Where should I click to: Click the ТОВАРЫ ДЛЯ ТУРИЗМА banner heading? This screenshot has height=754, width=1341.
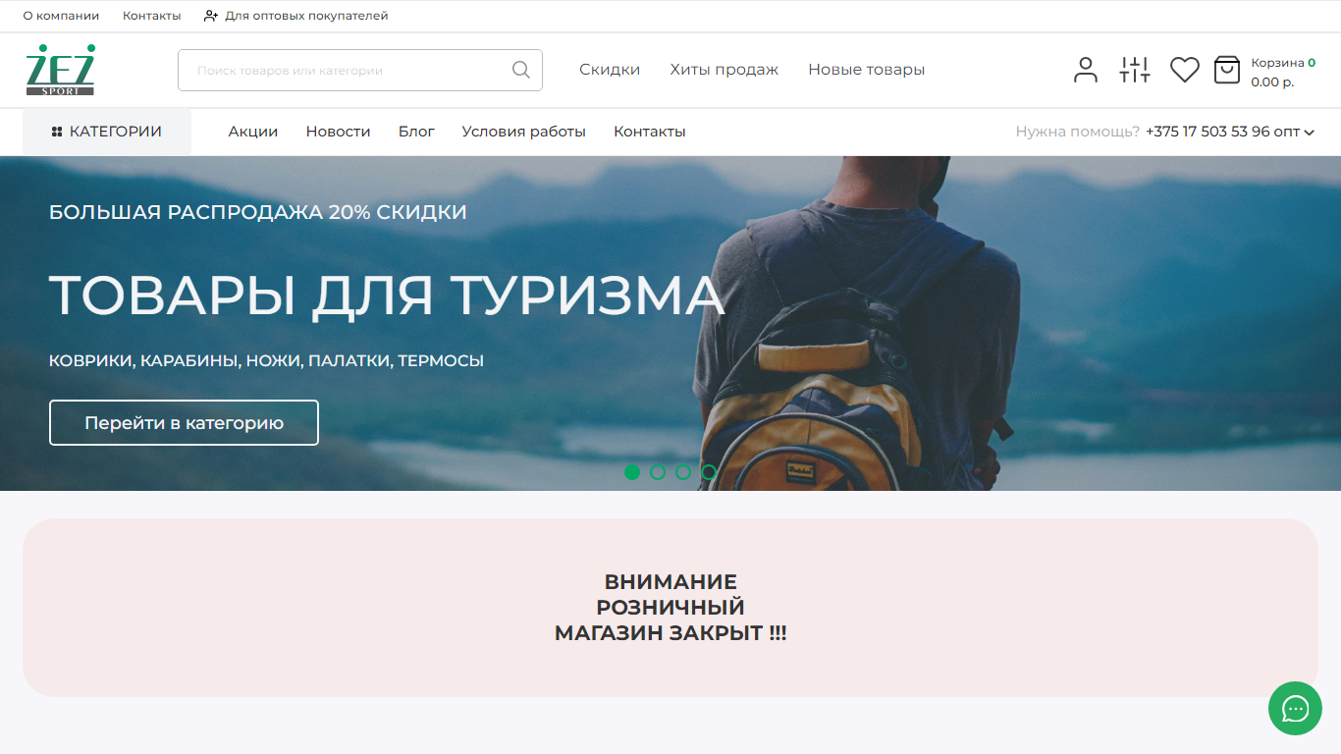click(x=387, y=295)
